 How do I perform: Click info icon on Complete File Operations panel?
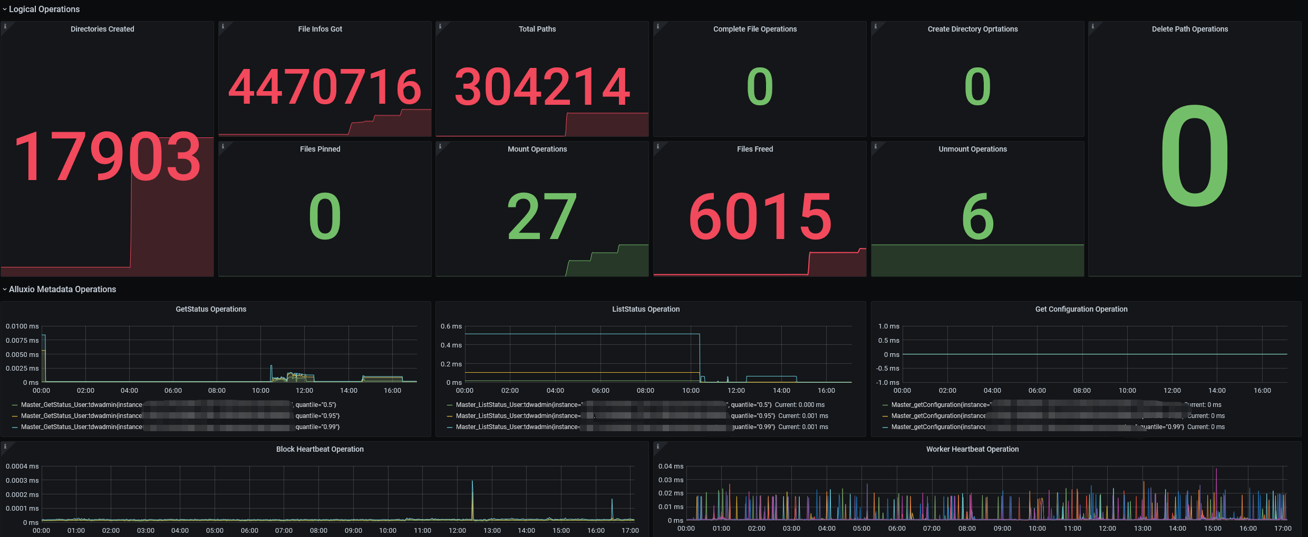[657, 26]
